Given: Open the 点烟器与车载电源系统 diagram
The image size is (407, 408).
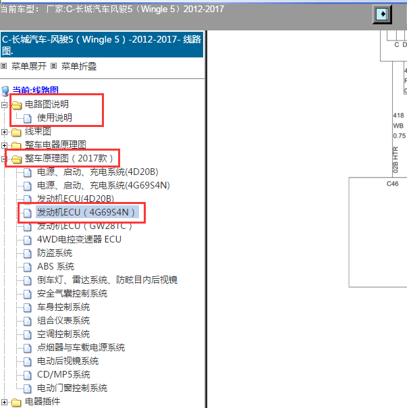Looking at the screenshot, I should click(x=81, y=348).
